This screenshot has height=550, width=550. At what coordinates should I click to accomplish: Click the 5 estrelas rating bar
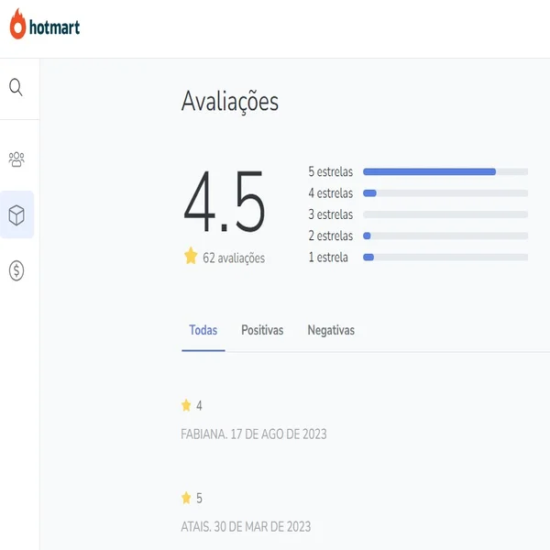coord(445,171)
